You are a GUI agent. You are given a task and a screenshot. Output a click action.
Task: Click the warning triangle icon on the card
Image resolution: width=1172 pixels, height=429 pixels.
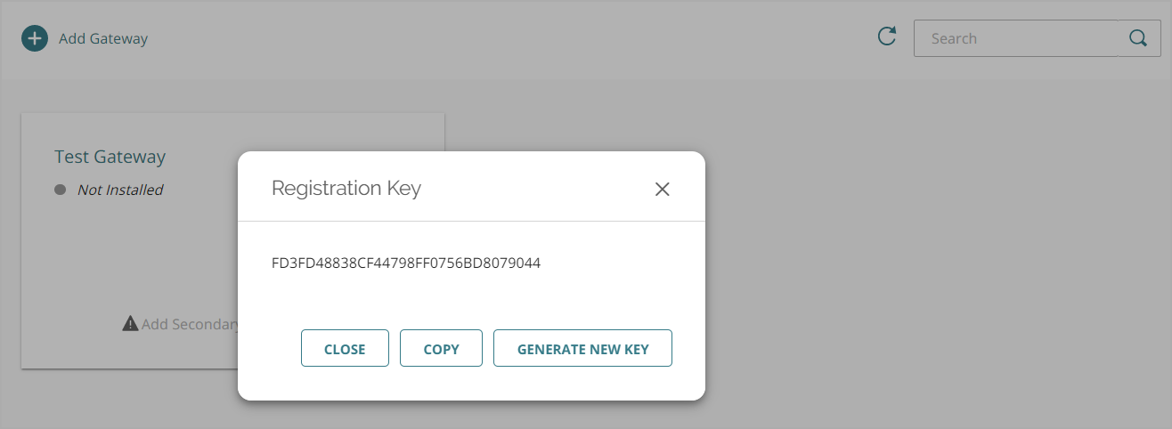(130, 323)
